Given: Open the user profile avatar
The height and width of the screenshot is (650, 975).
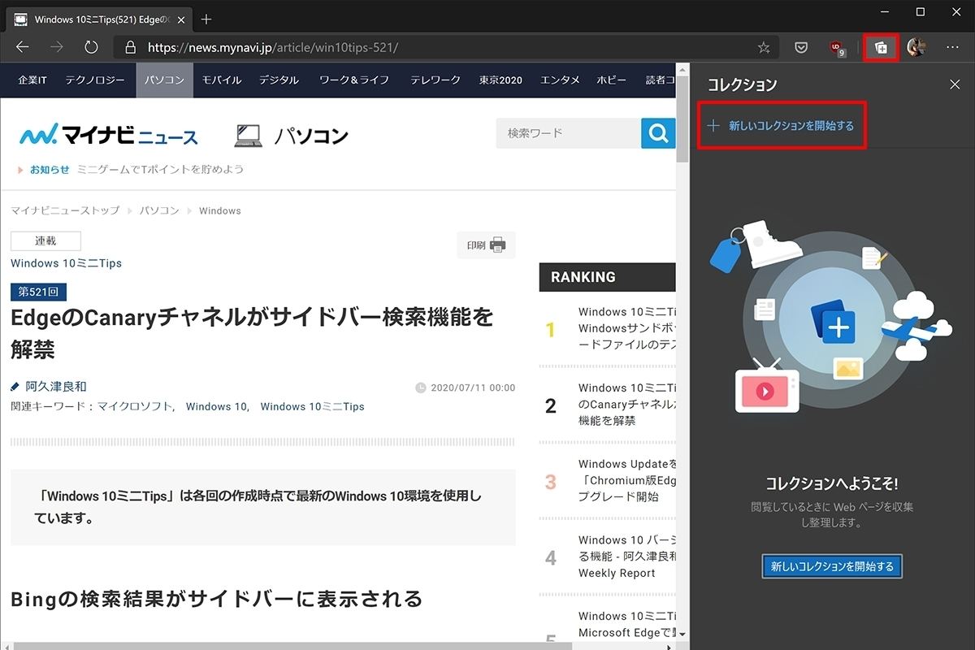Looking at the screenshot, I should [x=916, y=48].
